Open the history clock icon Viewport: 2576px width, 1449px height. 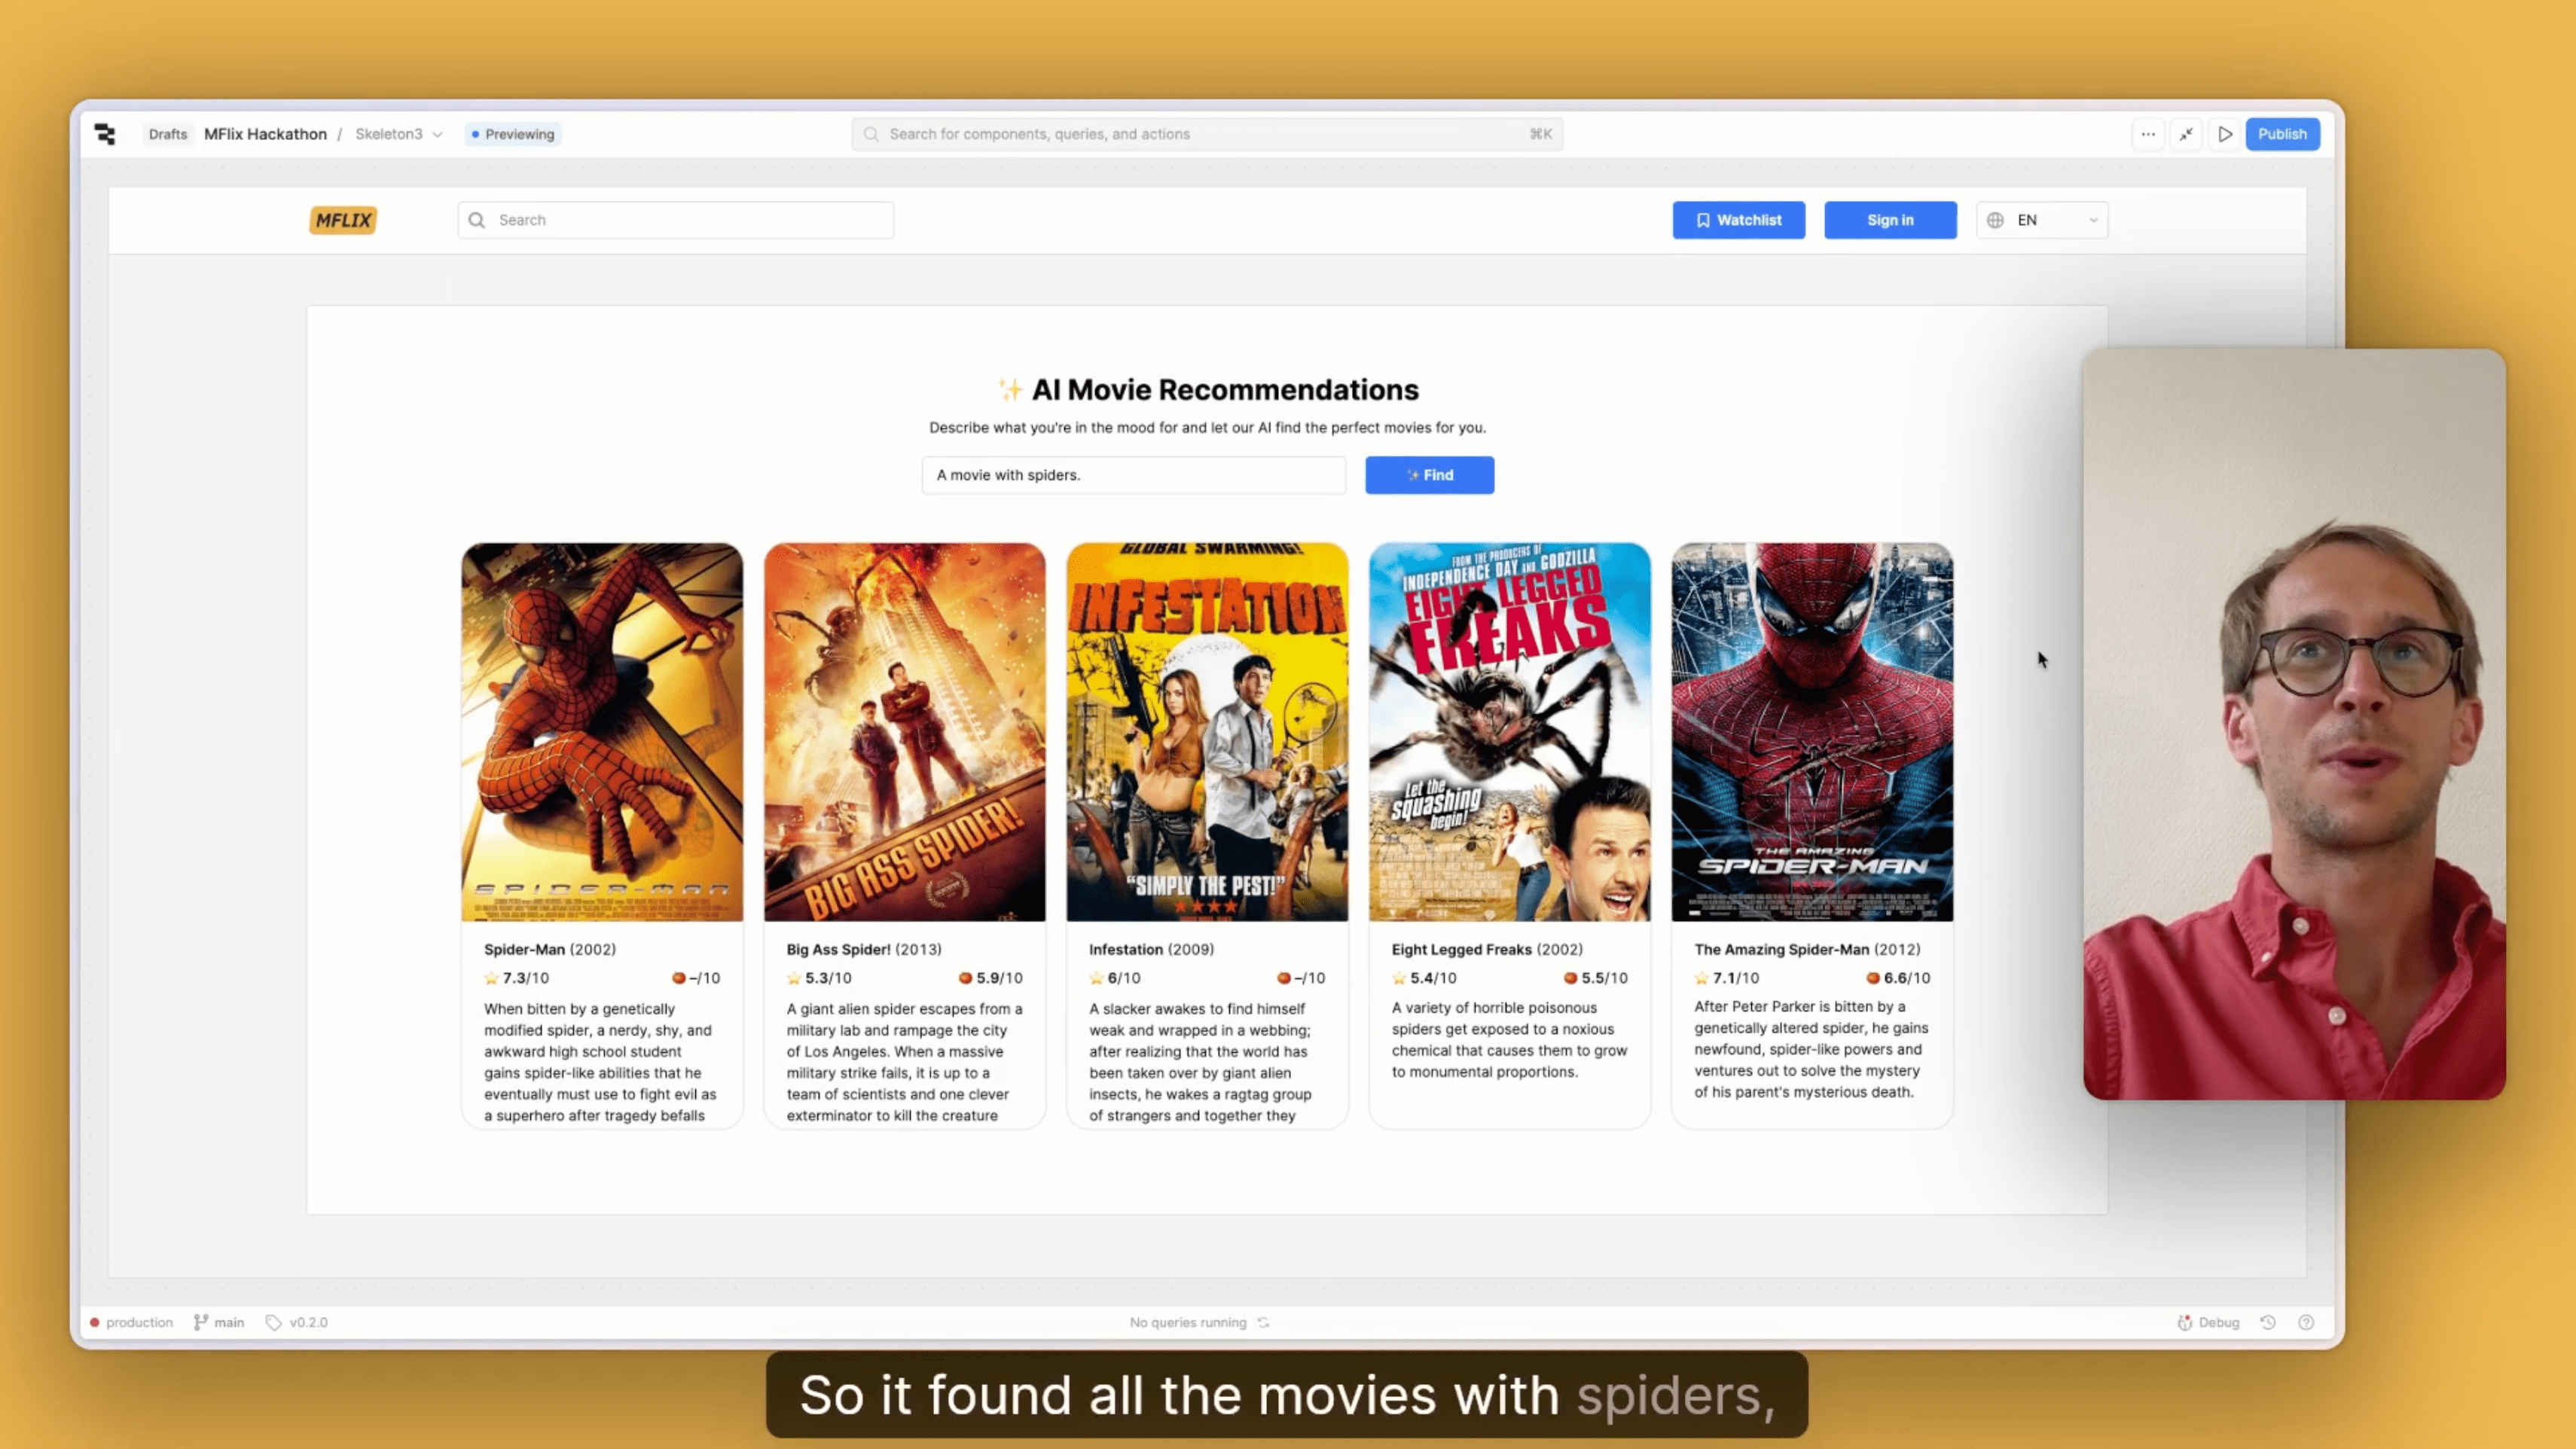click(2268, 1322)
